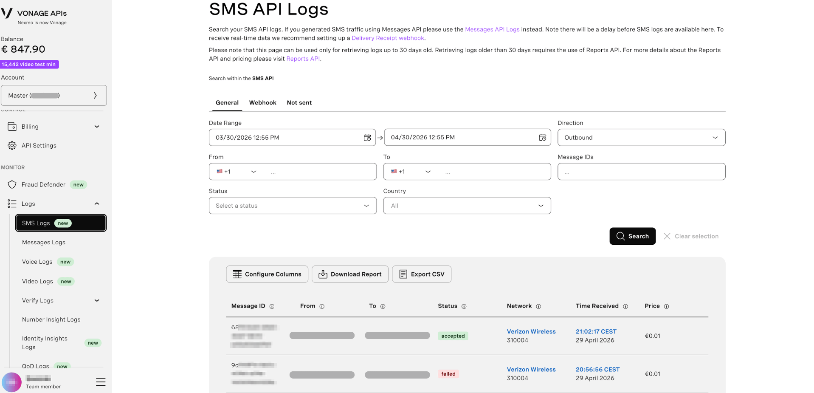The width and height of the screenshot is (814, 393).
Task: Open SMS Logs in the sidebar
Action: tap(61, 223)
